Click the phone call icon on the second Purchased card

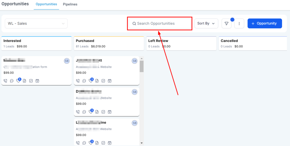78,112
